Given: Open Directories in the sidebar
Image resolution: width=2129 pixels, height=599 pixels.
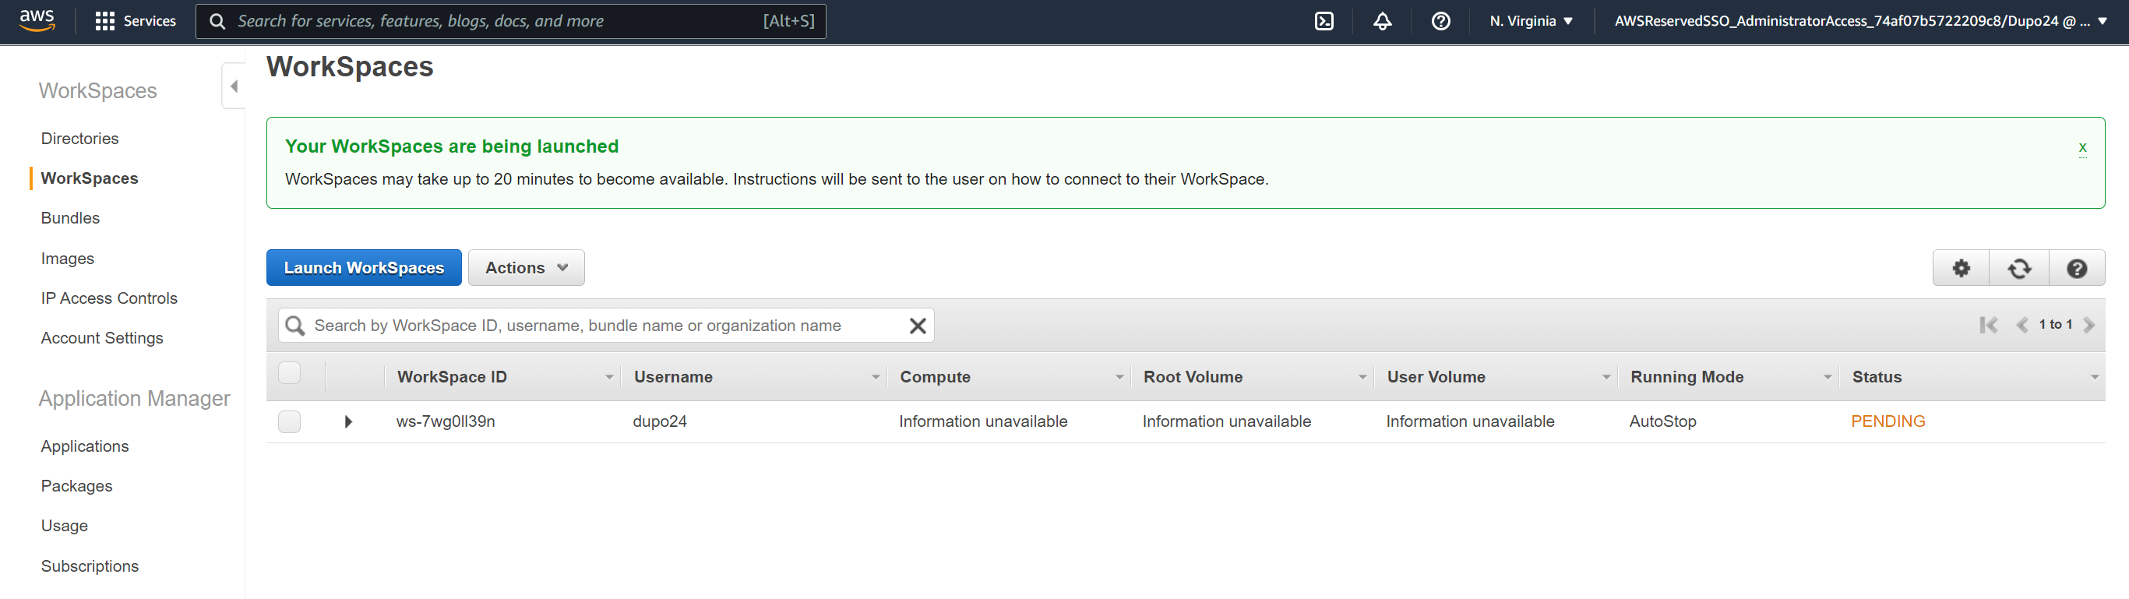Looking at the screenshot, I should 80,139.
